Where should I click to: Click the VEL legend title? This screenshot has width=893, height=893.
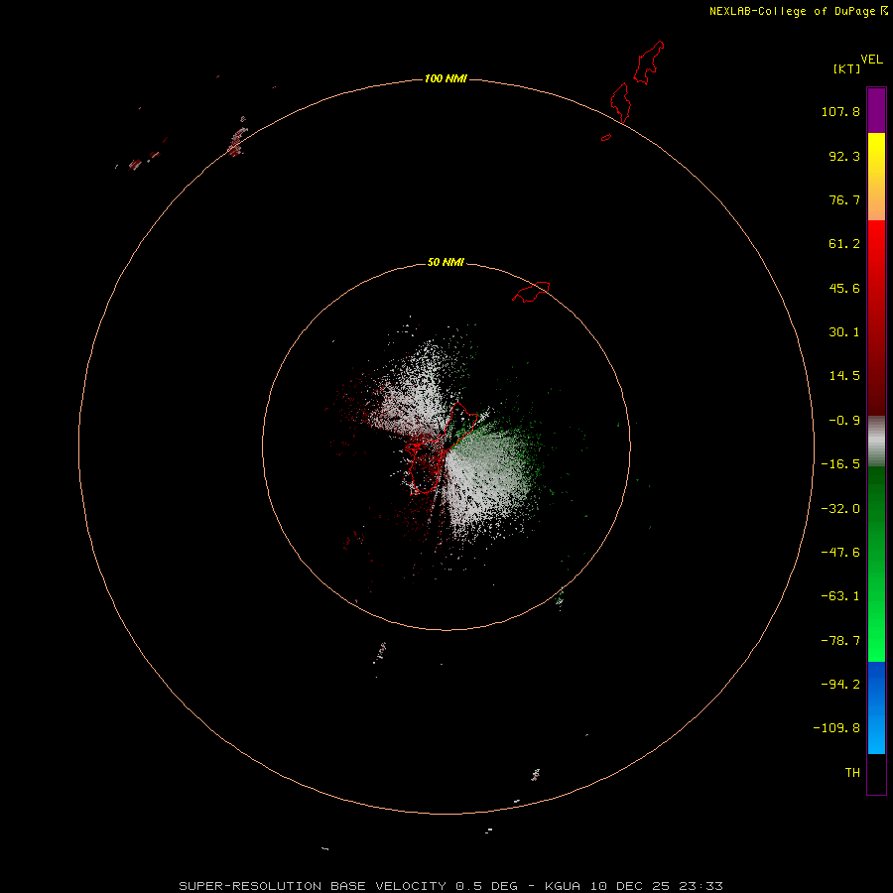click(871, 59)
